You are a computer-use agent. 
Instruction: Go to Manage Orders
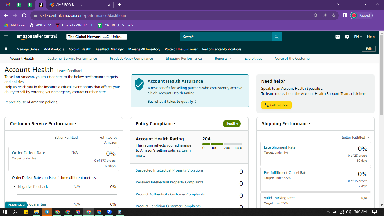tap(28, 49)
